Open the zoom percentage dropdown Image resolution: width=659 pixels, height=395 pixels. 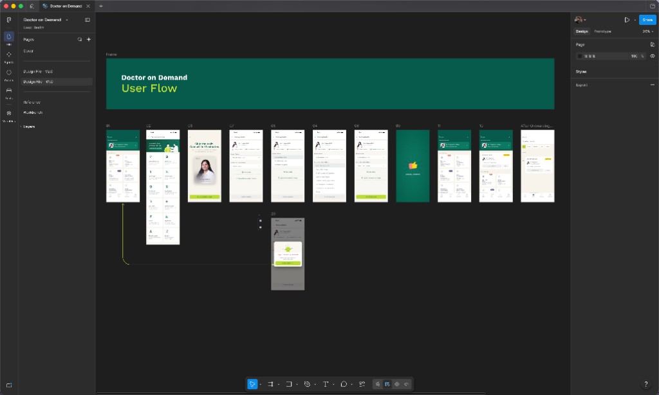coord(647,31)
